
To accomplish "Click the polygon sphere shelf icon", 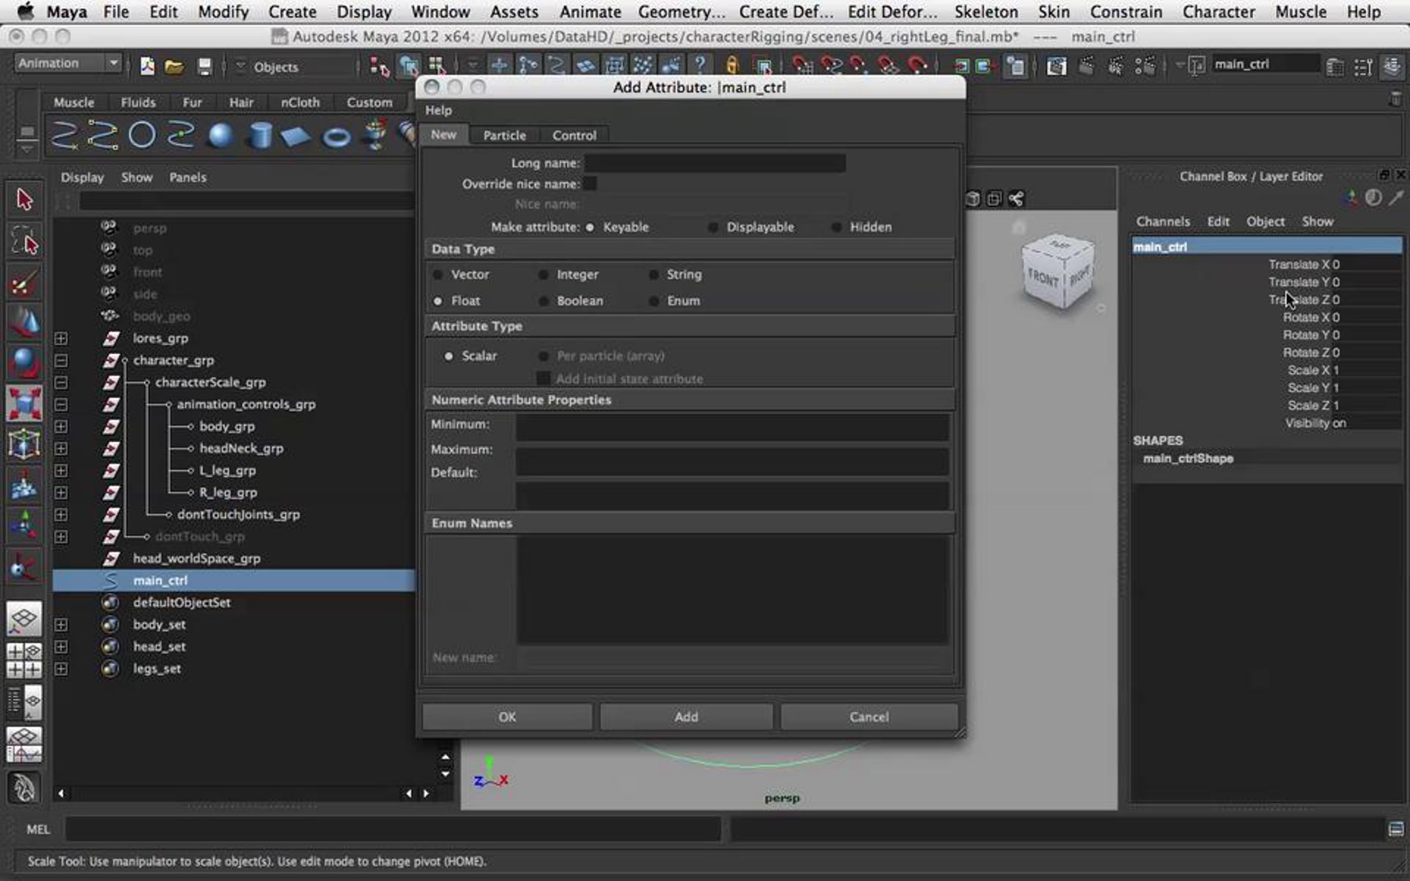I will pos(221,136).
